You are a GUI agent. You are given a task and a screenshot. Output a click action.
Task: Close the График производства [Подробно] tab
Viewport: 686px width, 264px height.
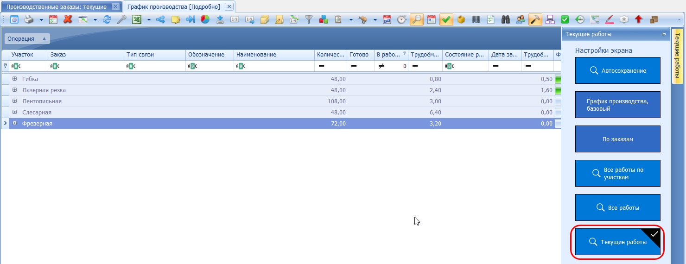click(x=229, y=7)
